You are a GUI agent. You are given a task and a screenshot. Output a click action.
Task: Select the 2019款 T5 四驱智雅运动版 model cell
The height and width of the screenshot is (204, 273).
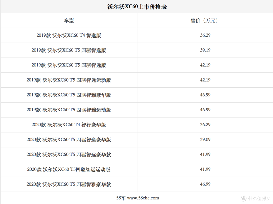(x=69, y=110)
